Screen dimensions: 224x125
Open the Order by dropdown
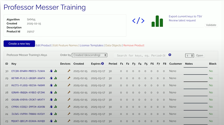[x=90, y=55]
